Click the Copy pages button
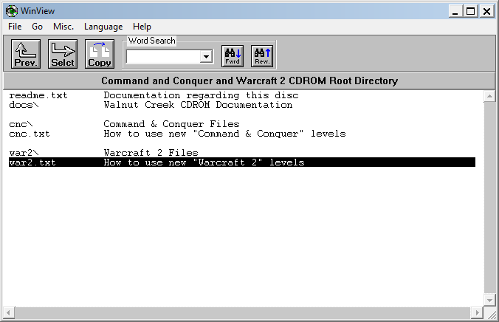 [x=100, y=54]
